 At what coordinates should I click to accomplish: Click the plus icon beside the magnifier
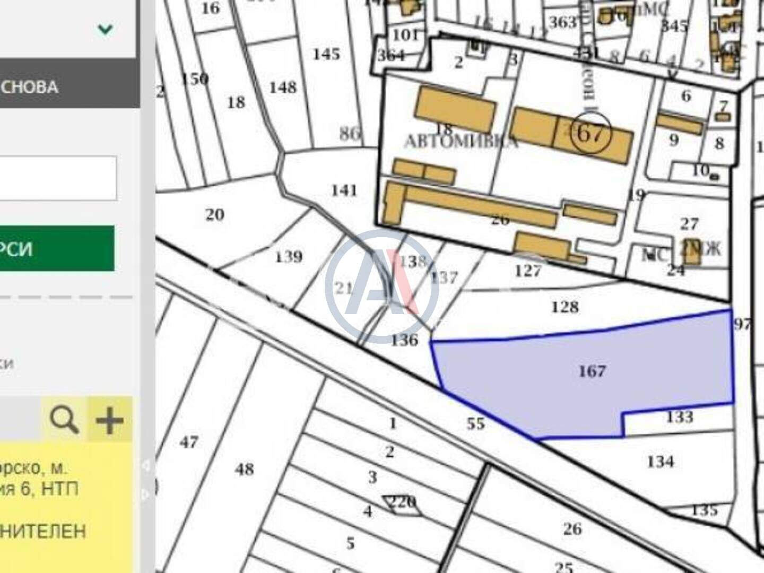pyautogui.click(x=109, y=420)
